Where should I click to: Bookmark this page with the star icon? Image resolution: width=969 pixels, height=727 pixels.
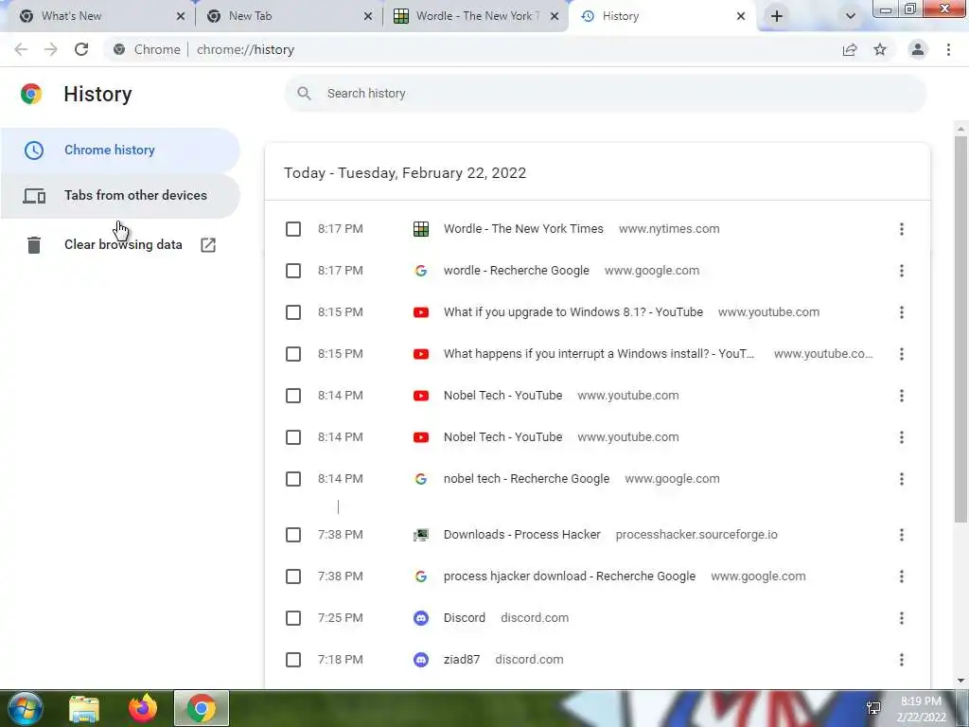pos(880,49)
